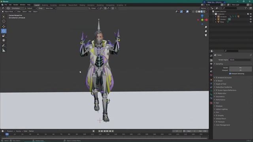Switch to rendered viewport shading
The width and height of the screenshot is (253, 142).
tap(204, 11)
